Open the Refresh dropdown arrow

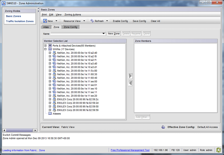coord(107,21)
